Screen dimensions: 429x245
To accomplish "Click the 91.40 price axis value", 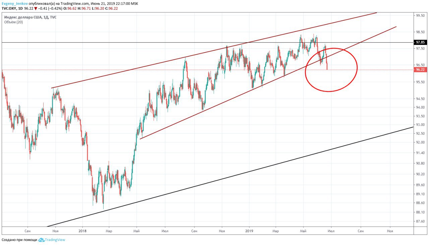I will click(421, 153).
